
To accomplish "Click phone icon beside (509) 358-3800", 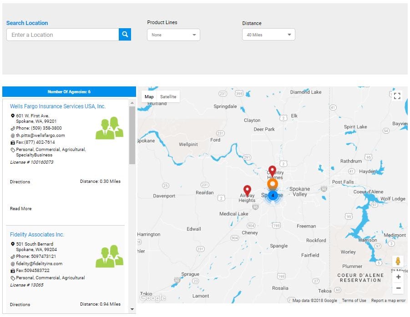I will (13, 128).
